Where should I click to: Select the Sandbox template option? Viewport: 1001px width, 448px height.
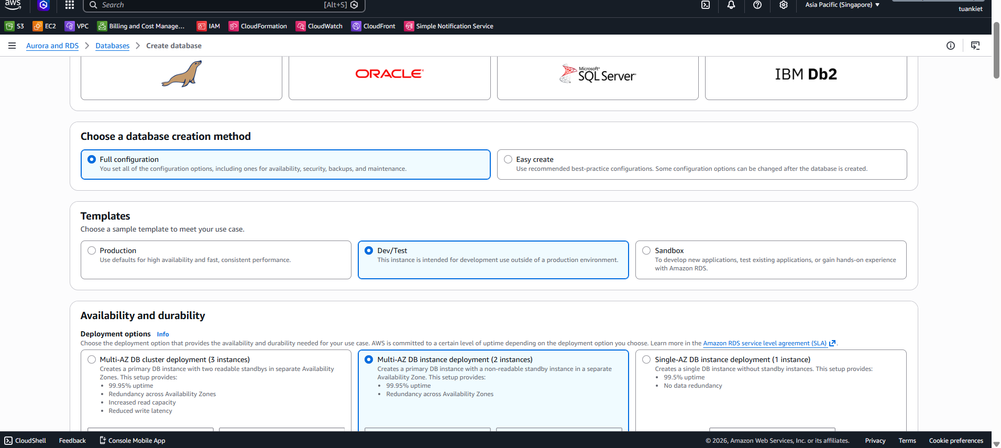coord(646,250)
